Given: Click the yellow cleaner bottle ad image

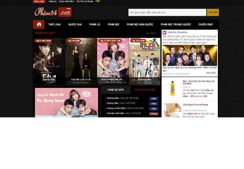Looking at the screenshot, I should [172, 88].
